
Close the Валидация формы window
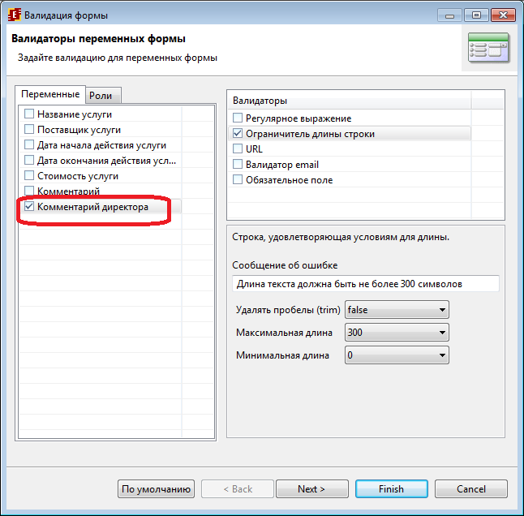pos(503,15)
